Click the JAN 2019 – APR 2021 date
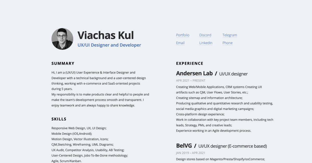Viewport: 312px width, 163px height. click(191, 153)
